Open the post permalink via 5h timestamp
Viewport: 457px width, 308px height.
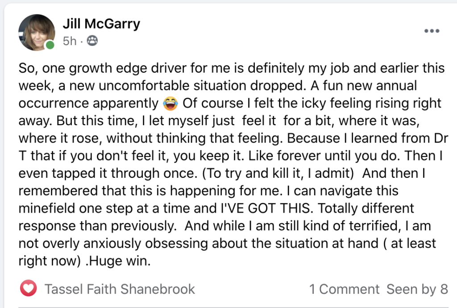click(70, 41)
